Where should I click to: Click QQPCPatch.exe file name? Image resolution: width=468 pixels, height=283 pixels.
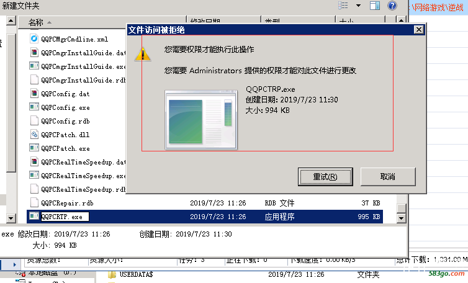[x=65, y=148]
